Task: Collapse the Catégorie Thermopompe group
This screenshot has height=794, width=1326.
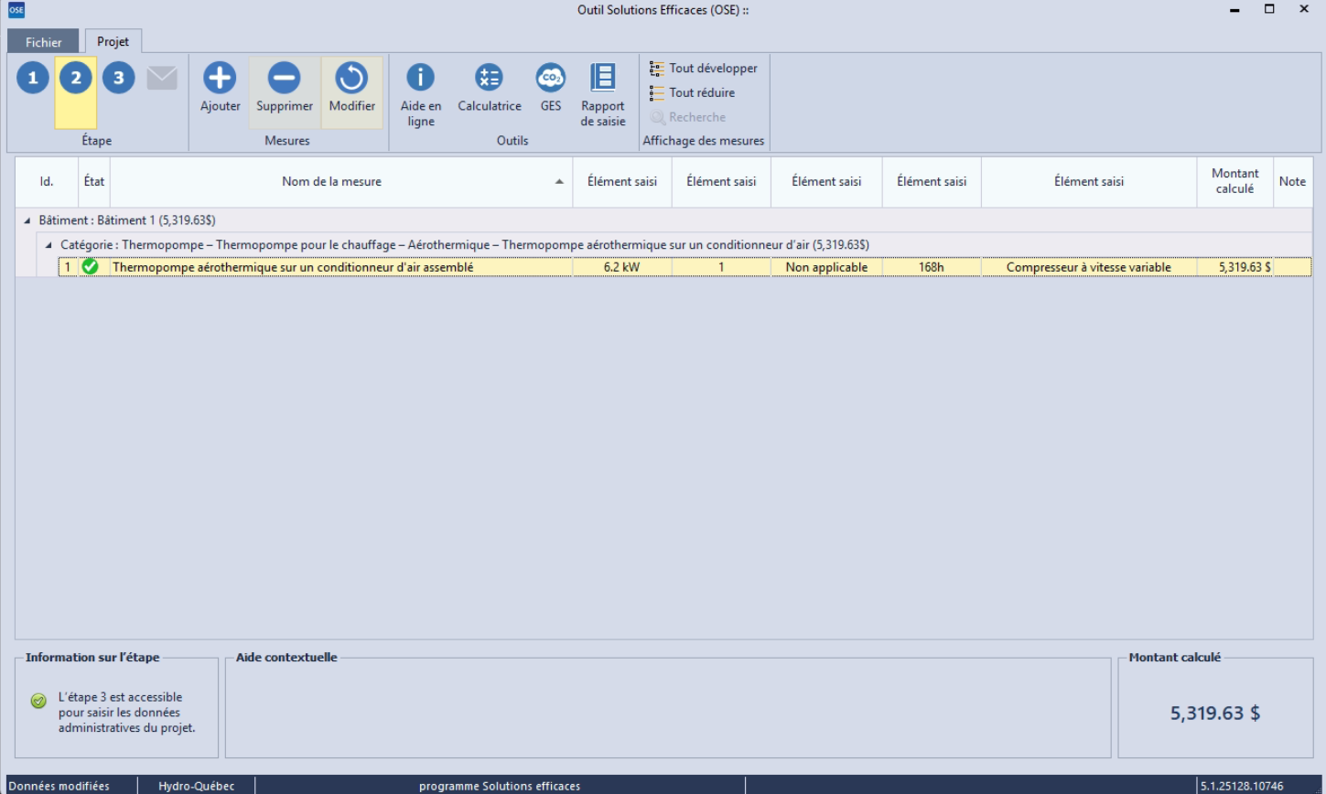Action: pos(49,245)
